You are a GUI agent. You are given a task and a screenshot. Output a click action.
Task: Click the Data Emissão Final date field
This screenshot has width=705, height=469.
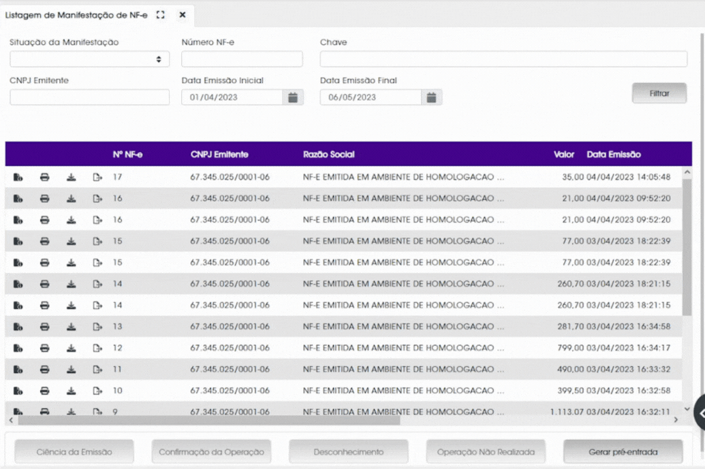(x=371, y=97)
